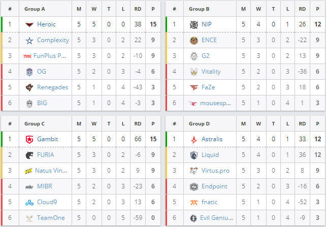Screen dimensions: 326x227
Task: Click the RD column header in Group C
Action: pos(138,124)
